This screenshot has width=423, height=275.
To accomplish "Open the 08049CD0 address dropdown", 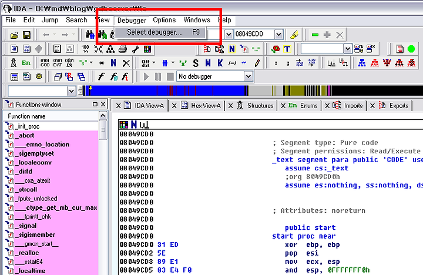I will (278, 34).
